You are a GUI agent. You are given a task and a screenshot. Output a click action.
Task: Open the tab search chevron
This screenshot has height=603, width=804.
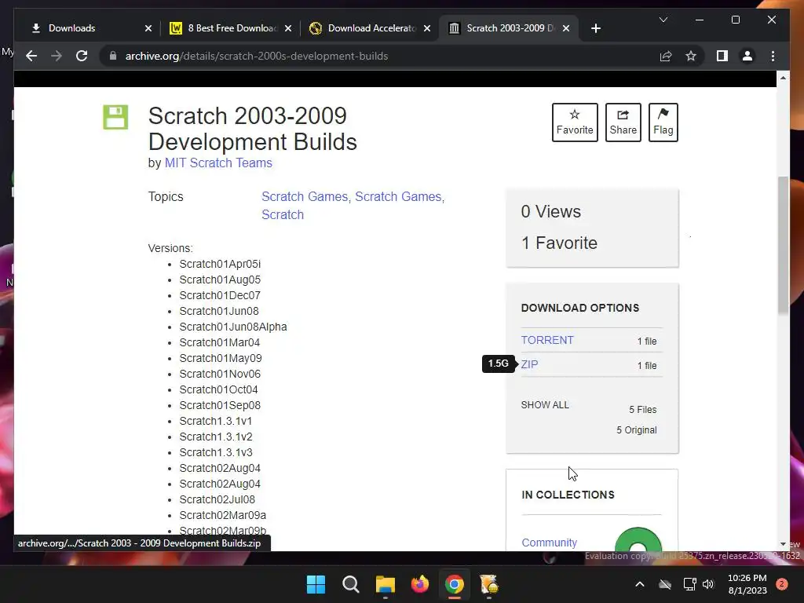pyautogui.click(x=663, y=20)
